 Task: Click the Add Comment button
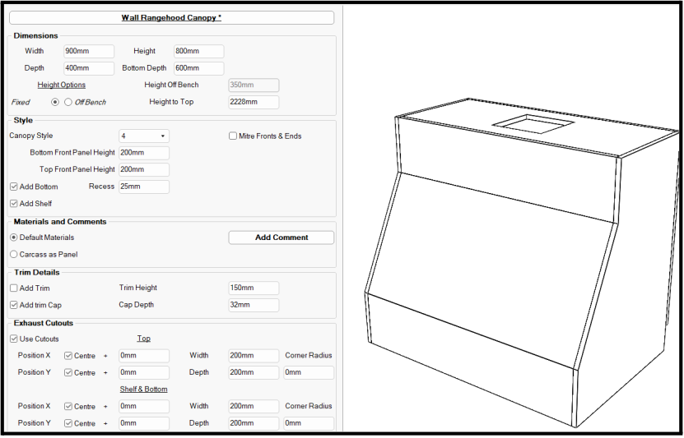(x=281, y=237)
